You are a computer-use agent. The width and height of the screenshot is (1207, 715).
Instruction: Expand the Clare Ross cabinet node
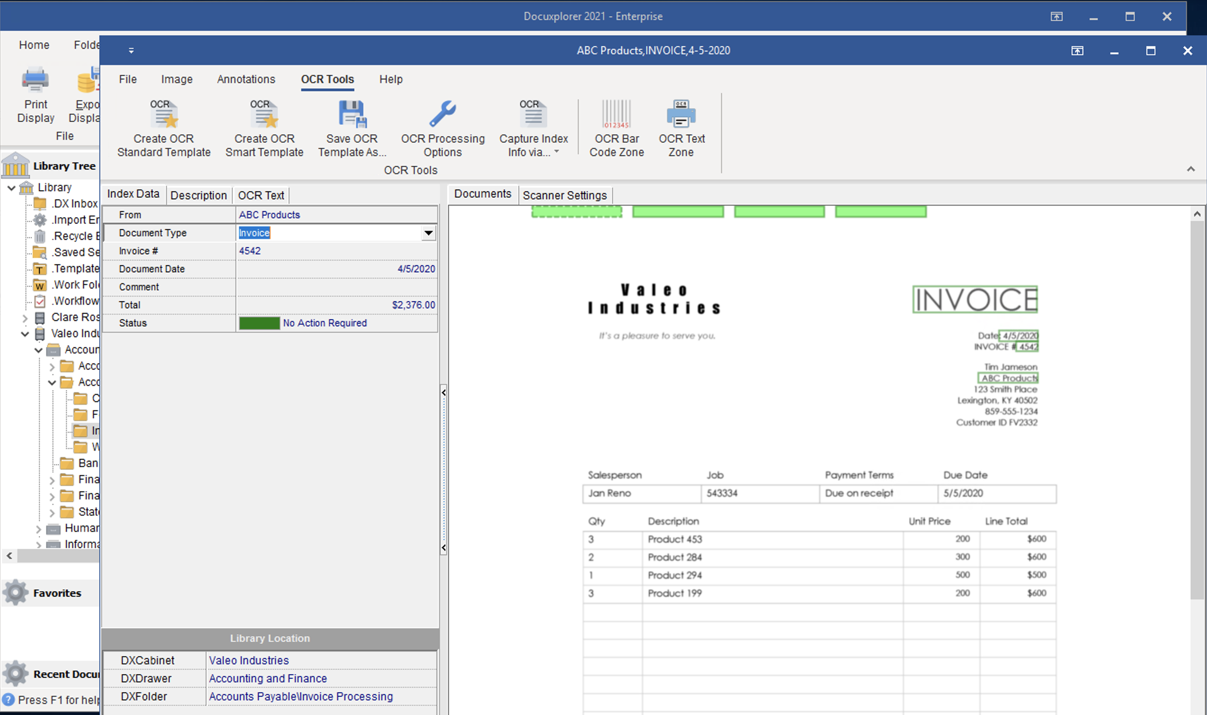(25, 318)
